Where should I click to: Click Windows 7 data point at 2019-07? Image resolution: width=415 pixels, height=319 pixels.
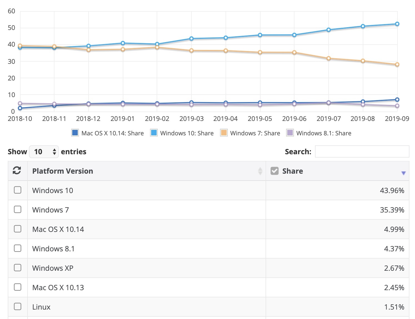point(329,59)
